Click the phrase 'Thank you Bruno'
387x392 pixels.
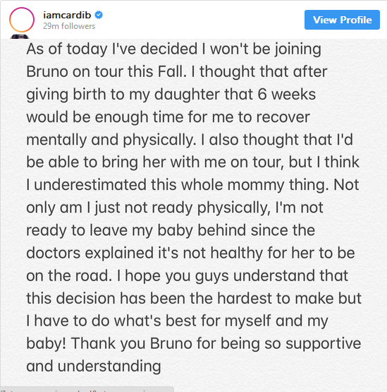point(132,344)
